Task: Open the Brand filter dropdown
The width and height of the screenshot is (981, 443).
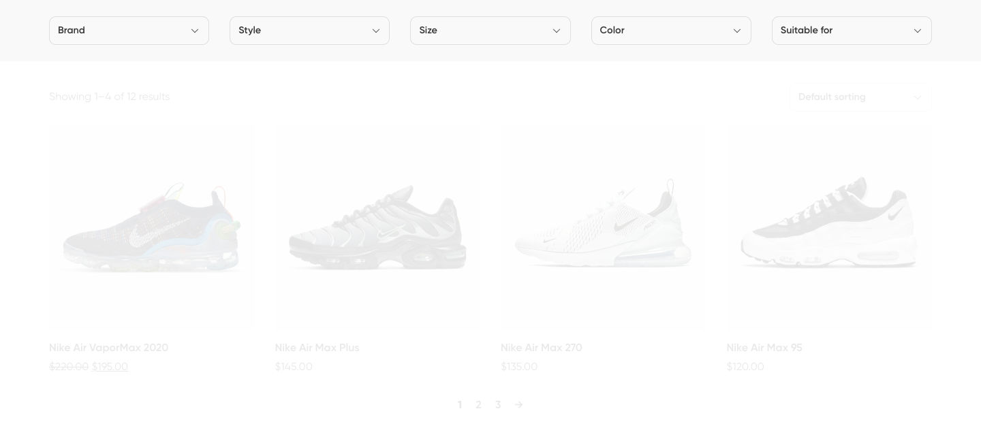Action: (x=128, y=31)
